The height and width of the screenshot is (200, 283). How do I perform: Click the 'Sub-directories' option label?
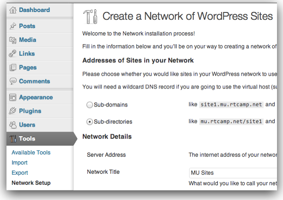[x=113, y=122]
